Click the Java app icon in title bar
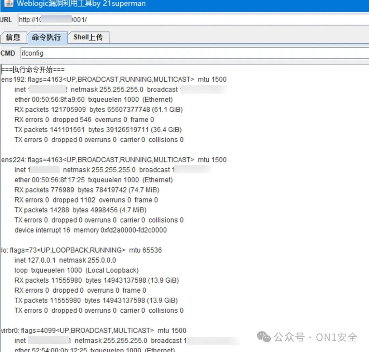 tap(9, 3)
